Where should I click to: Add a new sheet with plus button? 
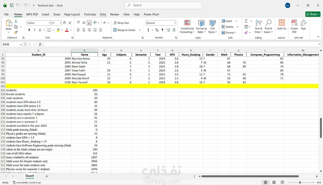[x=47, y=176]
